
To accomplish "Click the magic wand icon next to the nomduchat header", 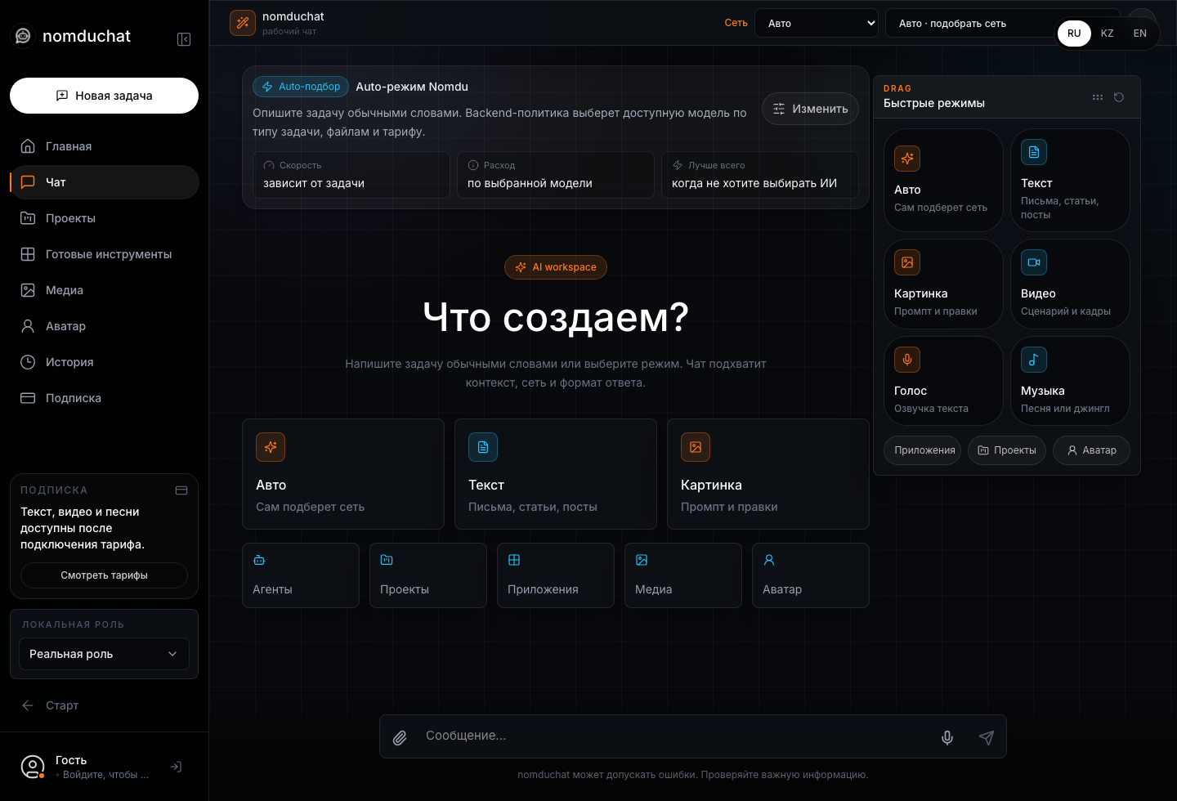I will [243, 23].
